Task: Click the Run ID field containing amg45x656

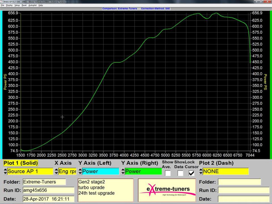Action: 44,190
